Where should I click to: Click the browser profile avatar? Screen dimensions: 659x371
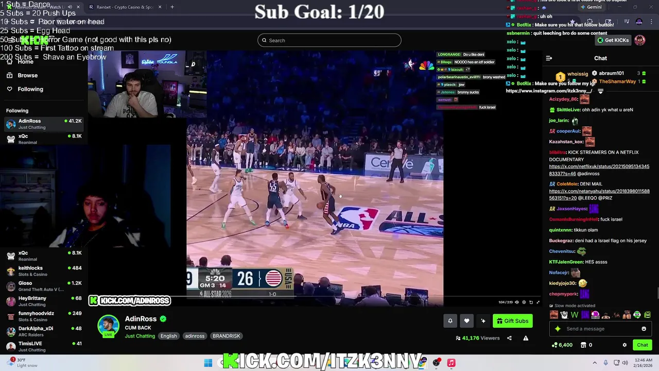[639, 22]
